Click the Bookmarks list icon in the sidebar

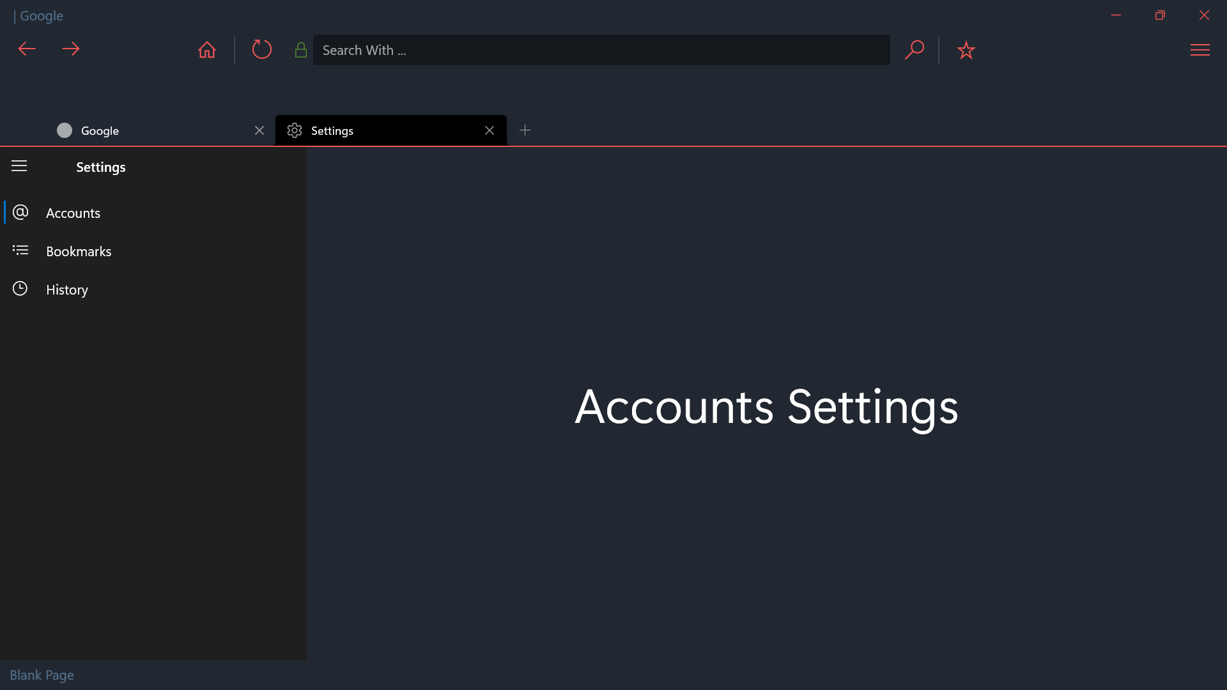[x=20, y=250]
